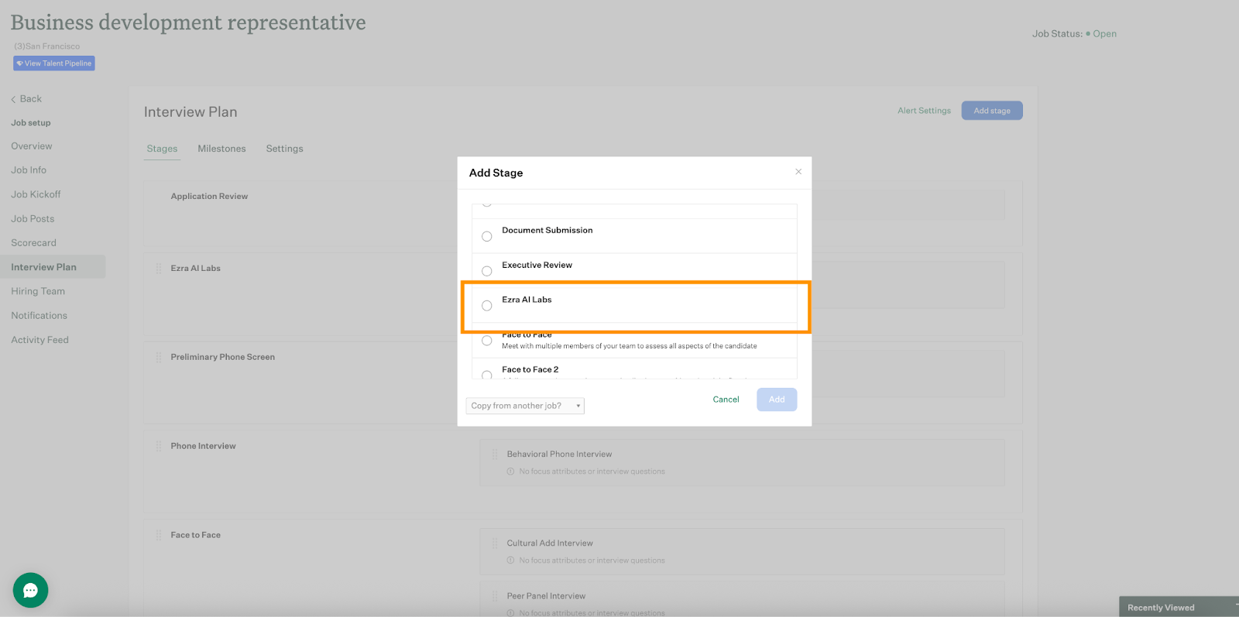
Task: Expand the Recently Viewed panel
Action: click(1177, 607)
